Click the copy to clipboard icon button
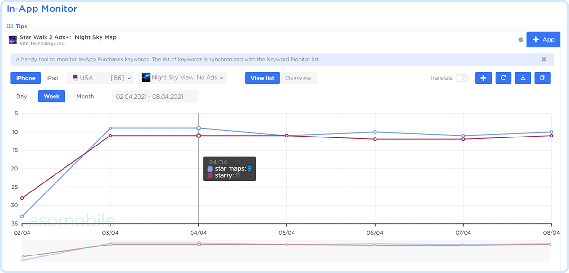Image resolution: width=569 pixels, height=273 pixels. pos(542,78)
